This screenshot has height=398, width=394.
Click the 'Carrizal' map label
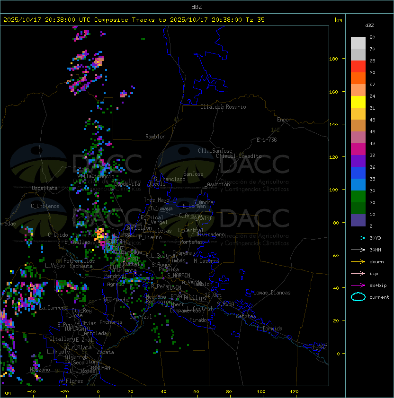[x=141, y=317]
